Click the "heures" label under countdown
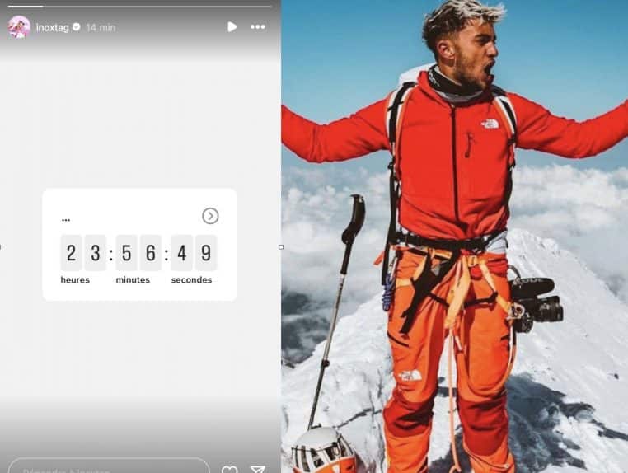The height and width of the screenshot is (473, 628). (x=75, y=280)
